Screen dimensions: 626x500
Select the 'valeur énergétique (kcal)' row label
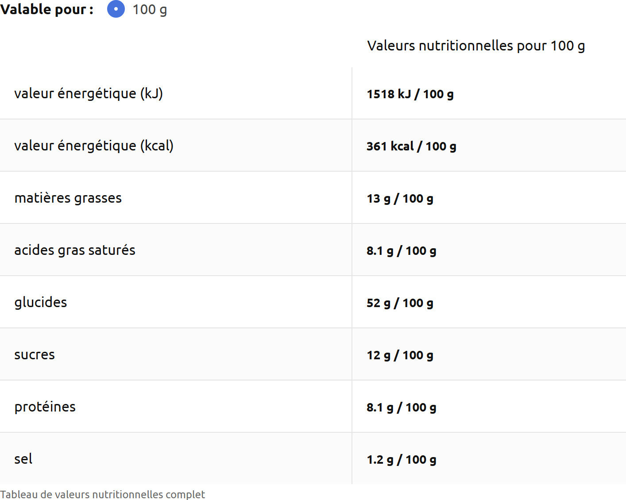coord(94,146)
